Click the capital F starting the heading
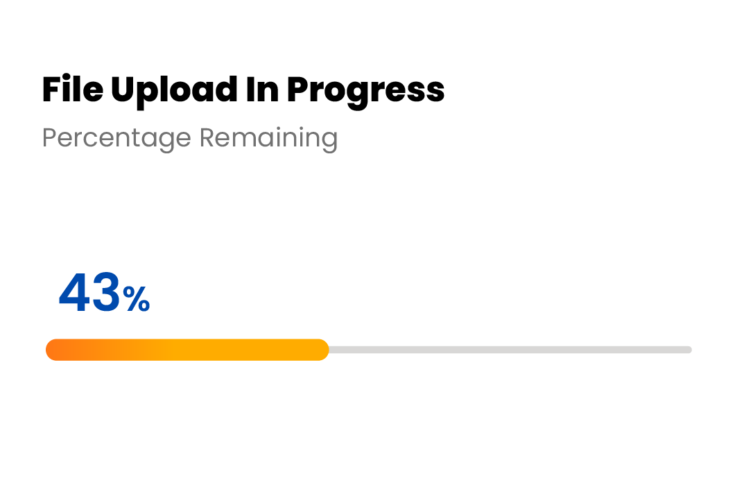 click(x=51, y=90)
